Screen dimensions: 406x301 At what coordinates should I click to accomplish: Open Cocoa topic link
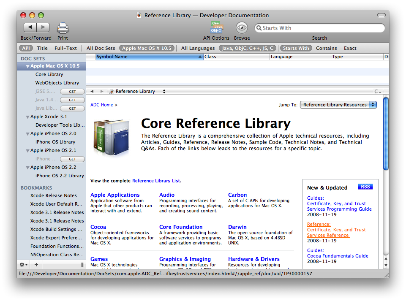(98, 227)
